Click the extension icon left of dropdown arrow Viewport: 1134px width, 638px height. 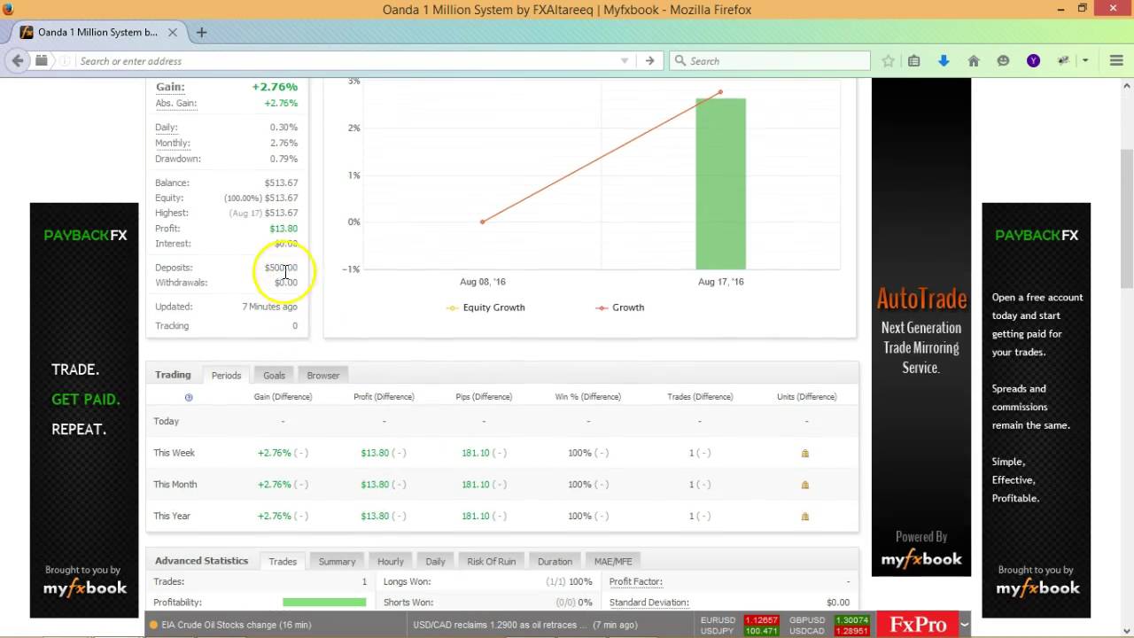tap(1063, 61)
